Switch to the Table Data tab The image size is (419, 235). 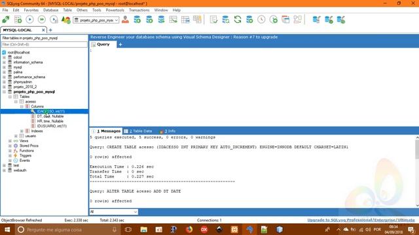click(x=138, y=131)
